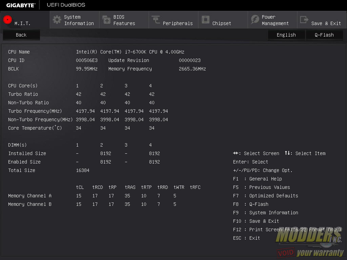
Task: Click the Memory Channel A label
Action: pos(30,196)
